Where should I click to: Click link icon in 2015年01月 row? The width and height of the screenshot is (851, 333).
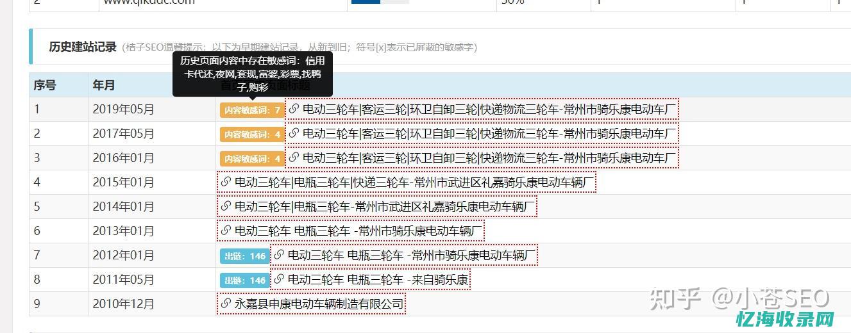(x=226, y=183)
